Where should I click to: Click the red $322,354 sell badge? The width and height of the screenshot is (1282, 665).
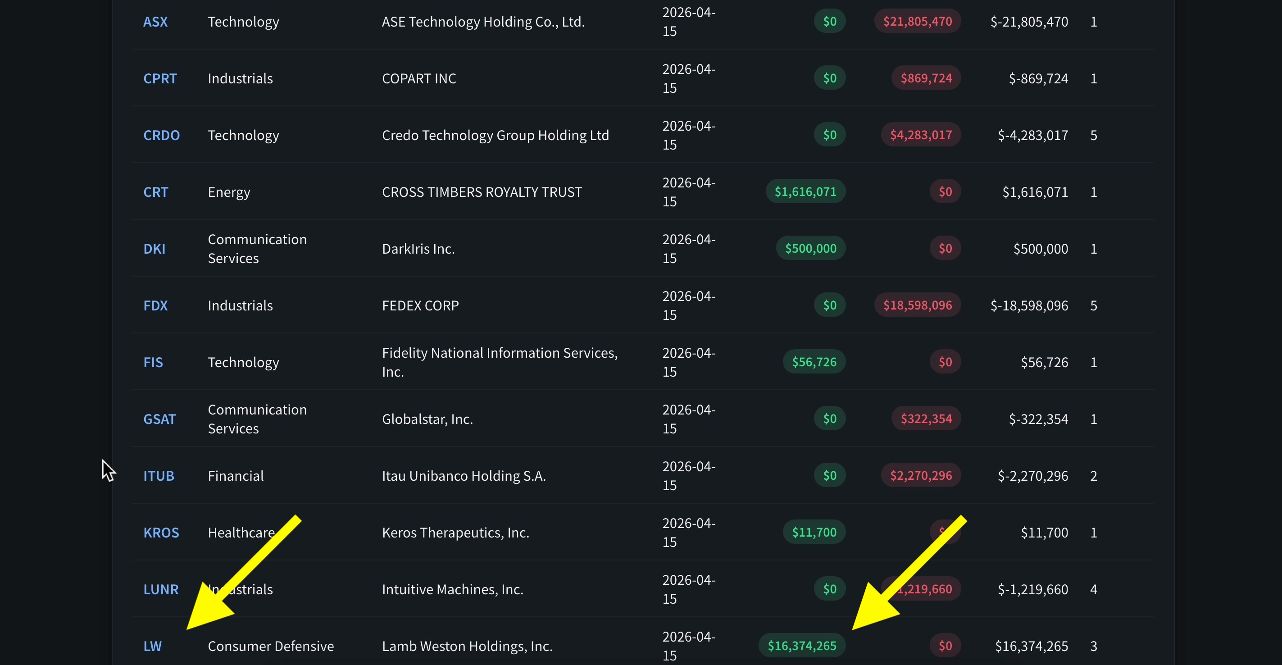926,418
